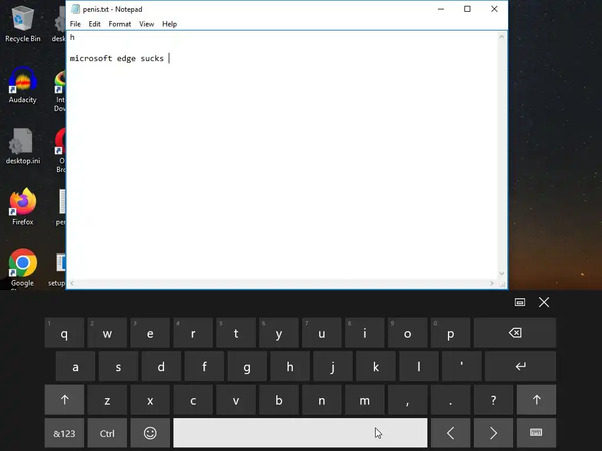
Task: Tap the z key
Action: tap(107, 399)
